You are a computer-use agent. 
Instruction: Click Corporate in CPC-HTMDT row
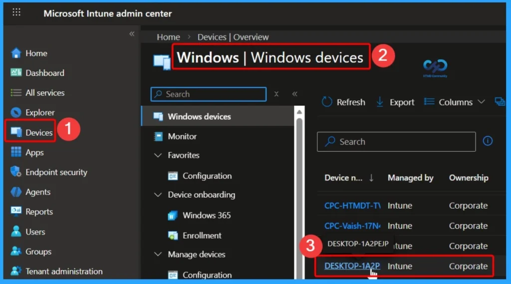pyautogui.click(x=468, y=206)
